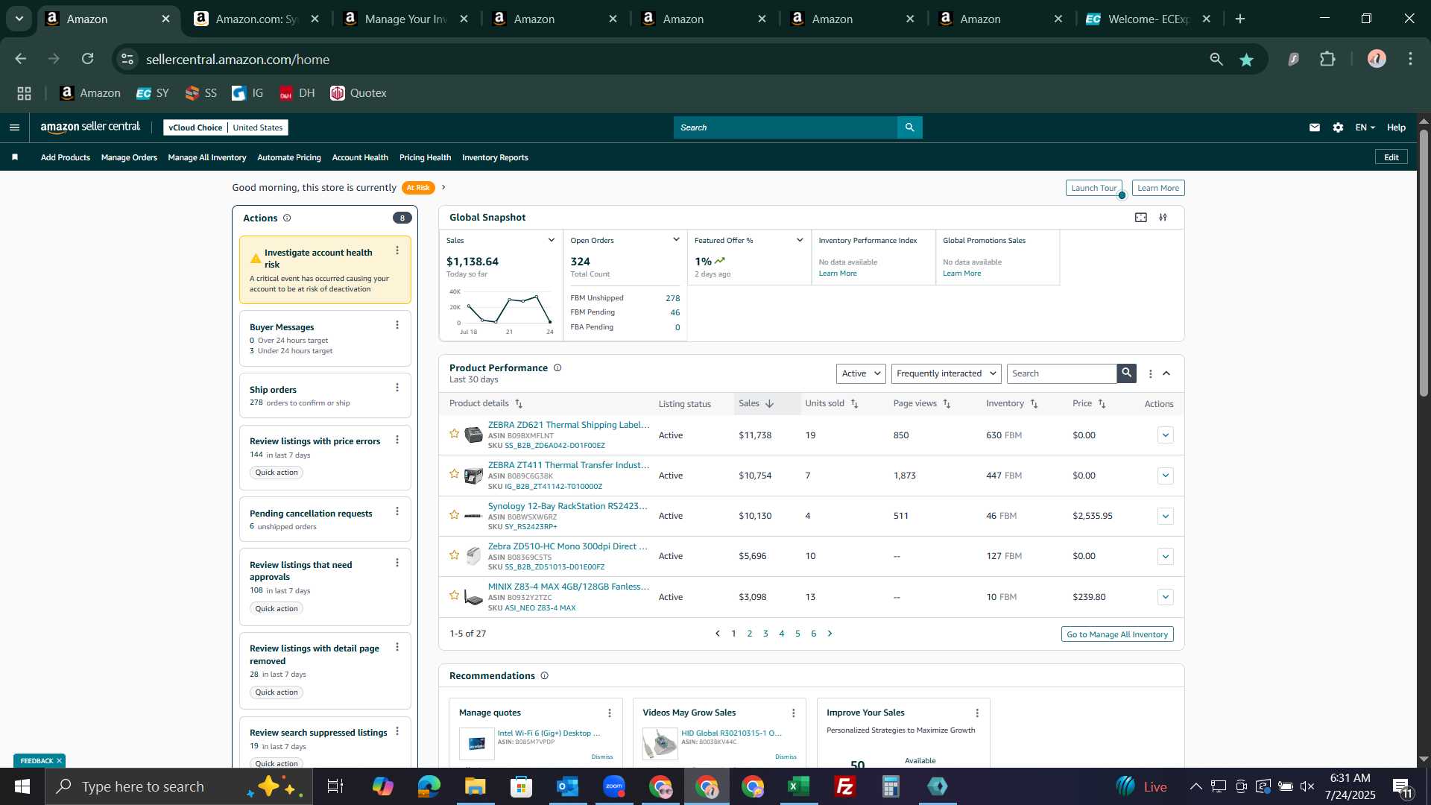
Task: Open Product Performance three-dot options menu
Action: point(1150,374)
